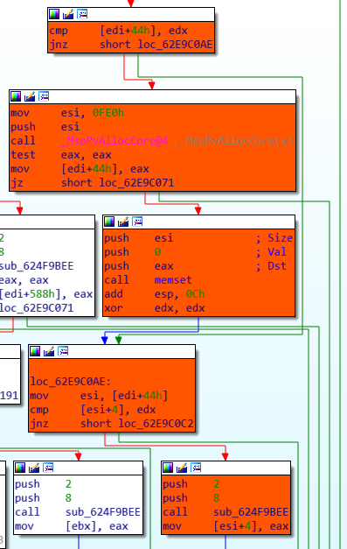Click group nodes icon on mov [esi+4], eax block
Screen dimensions: 347x549
tap(196, 468)
